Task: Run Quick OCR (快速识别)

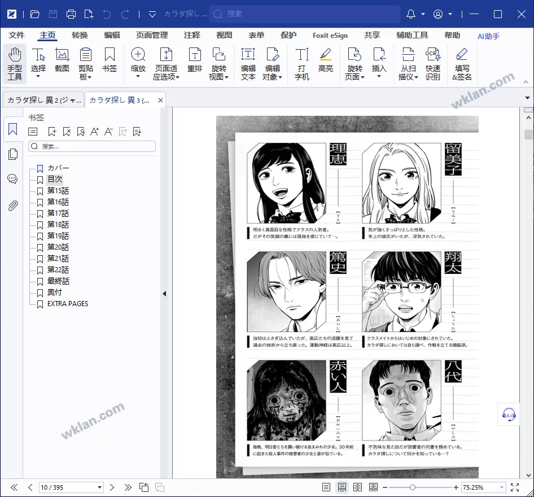Action: (433, 64)
